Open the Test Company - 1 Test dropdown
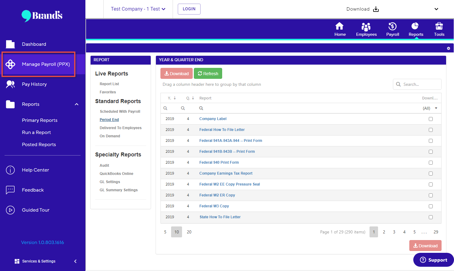This screenshot has height=271, width=454. (x=138, y=9)
